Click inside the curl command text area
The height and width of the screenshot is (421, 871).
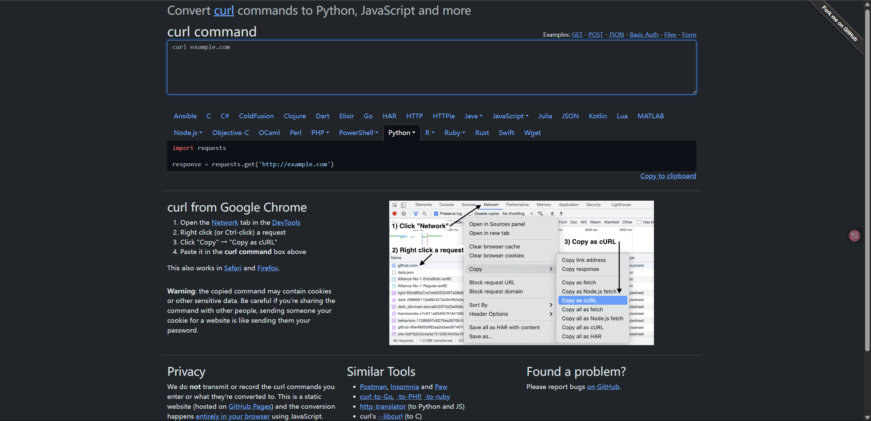(431, 67)
